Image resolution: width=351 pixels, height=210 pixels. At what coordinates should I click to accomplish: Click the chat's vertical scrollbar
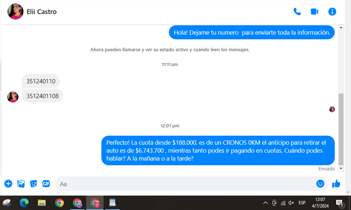[341, 128]
